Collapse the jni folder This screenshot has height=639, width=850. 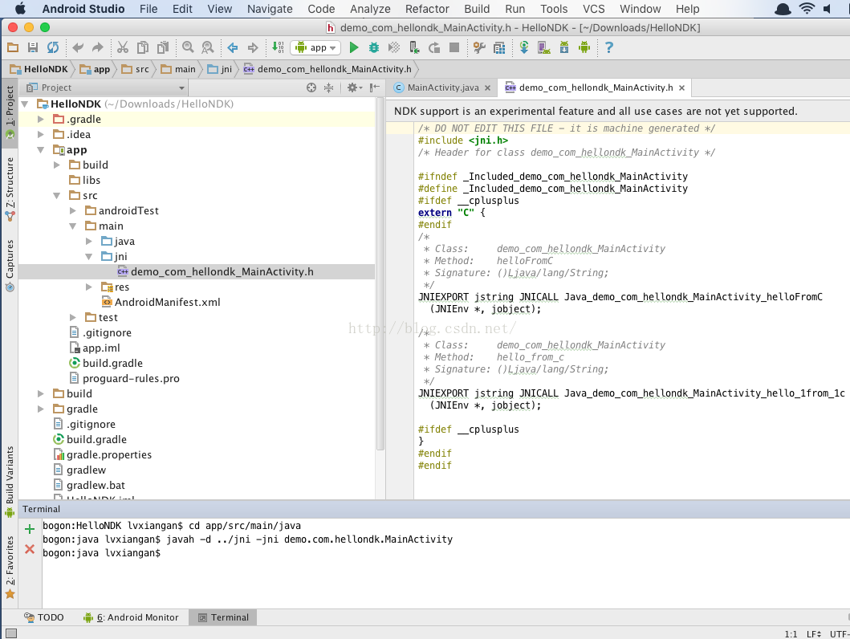(x=89, y=256)
